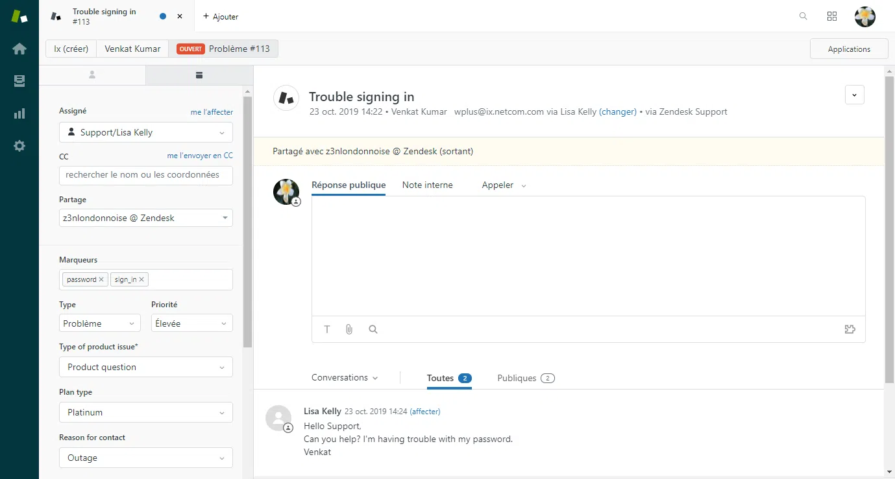Open the Reporting bar chart icon
Viewport: 895px width, 479px height.
click(x=19, y=113)
